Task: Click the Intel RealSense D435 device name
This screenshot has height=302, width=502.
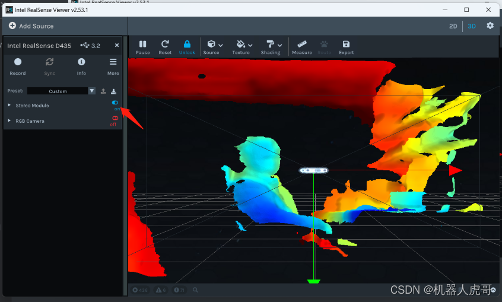Action: click(x=39, y=46)
